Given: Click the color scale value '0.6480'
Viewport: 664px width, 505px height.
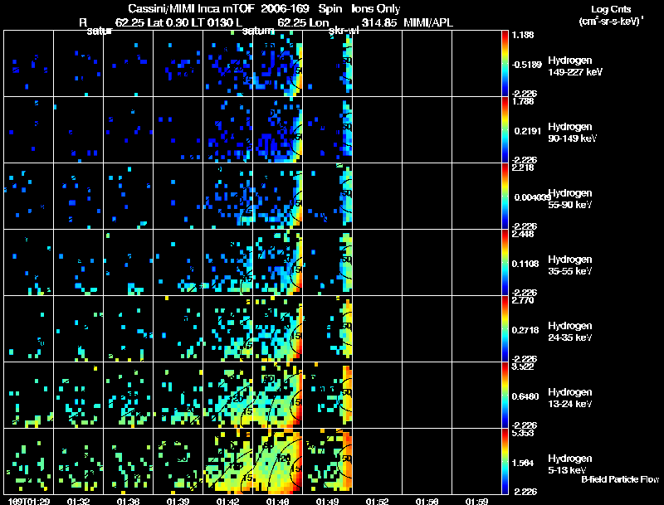Looking at the screenshot, I should [525, 396].
